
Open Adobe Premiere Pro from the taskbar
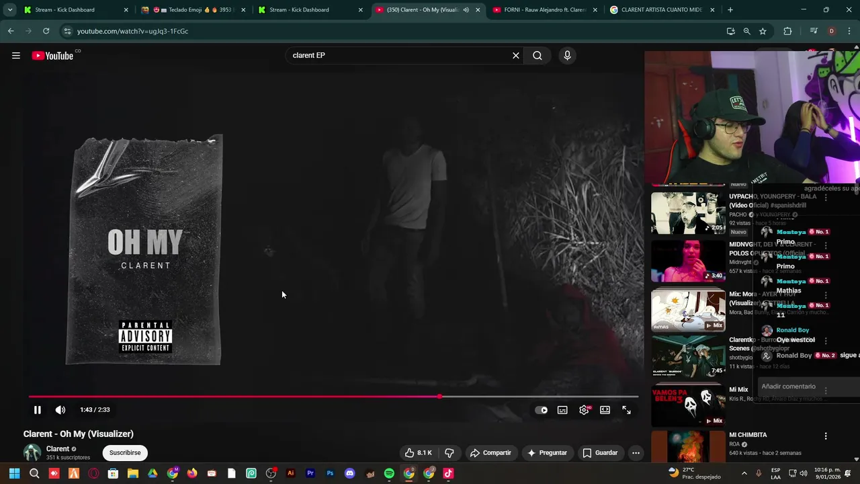point(310,473)
